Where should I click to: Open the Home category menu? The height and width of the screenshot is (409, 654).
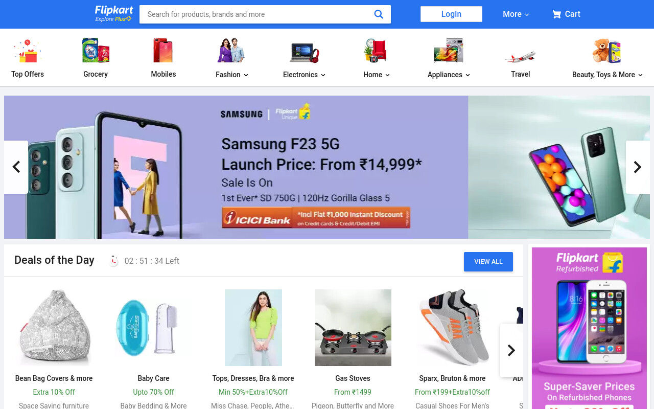click(377, 75)
